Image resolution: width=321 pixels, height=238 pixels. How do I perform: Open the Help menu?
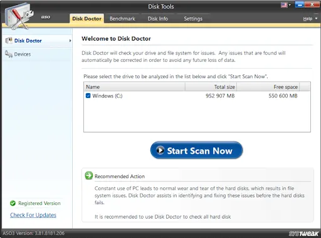308,19
